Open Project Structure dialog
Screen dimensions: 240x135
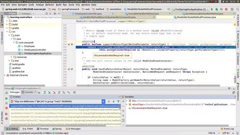[232, 9]
